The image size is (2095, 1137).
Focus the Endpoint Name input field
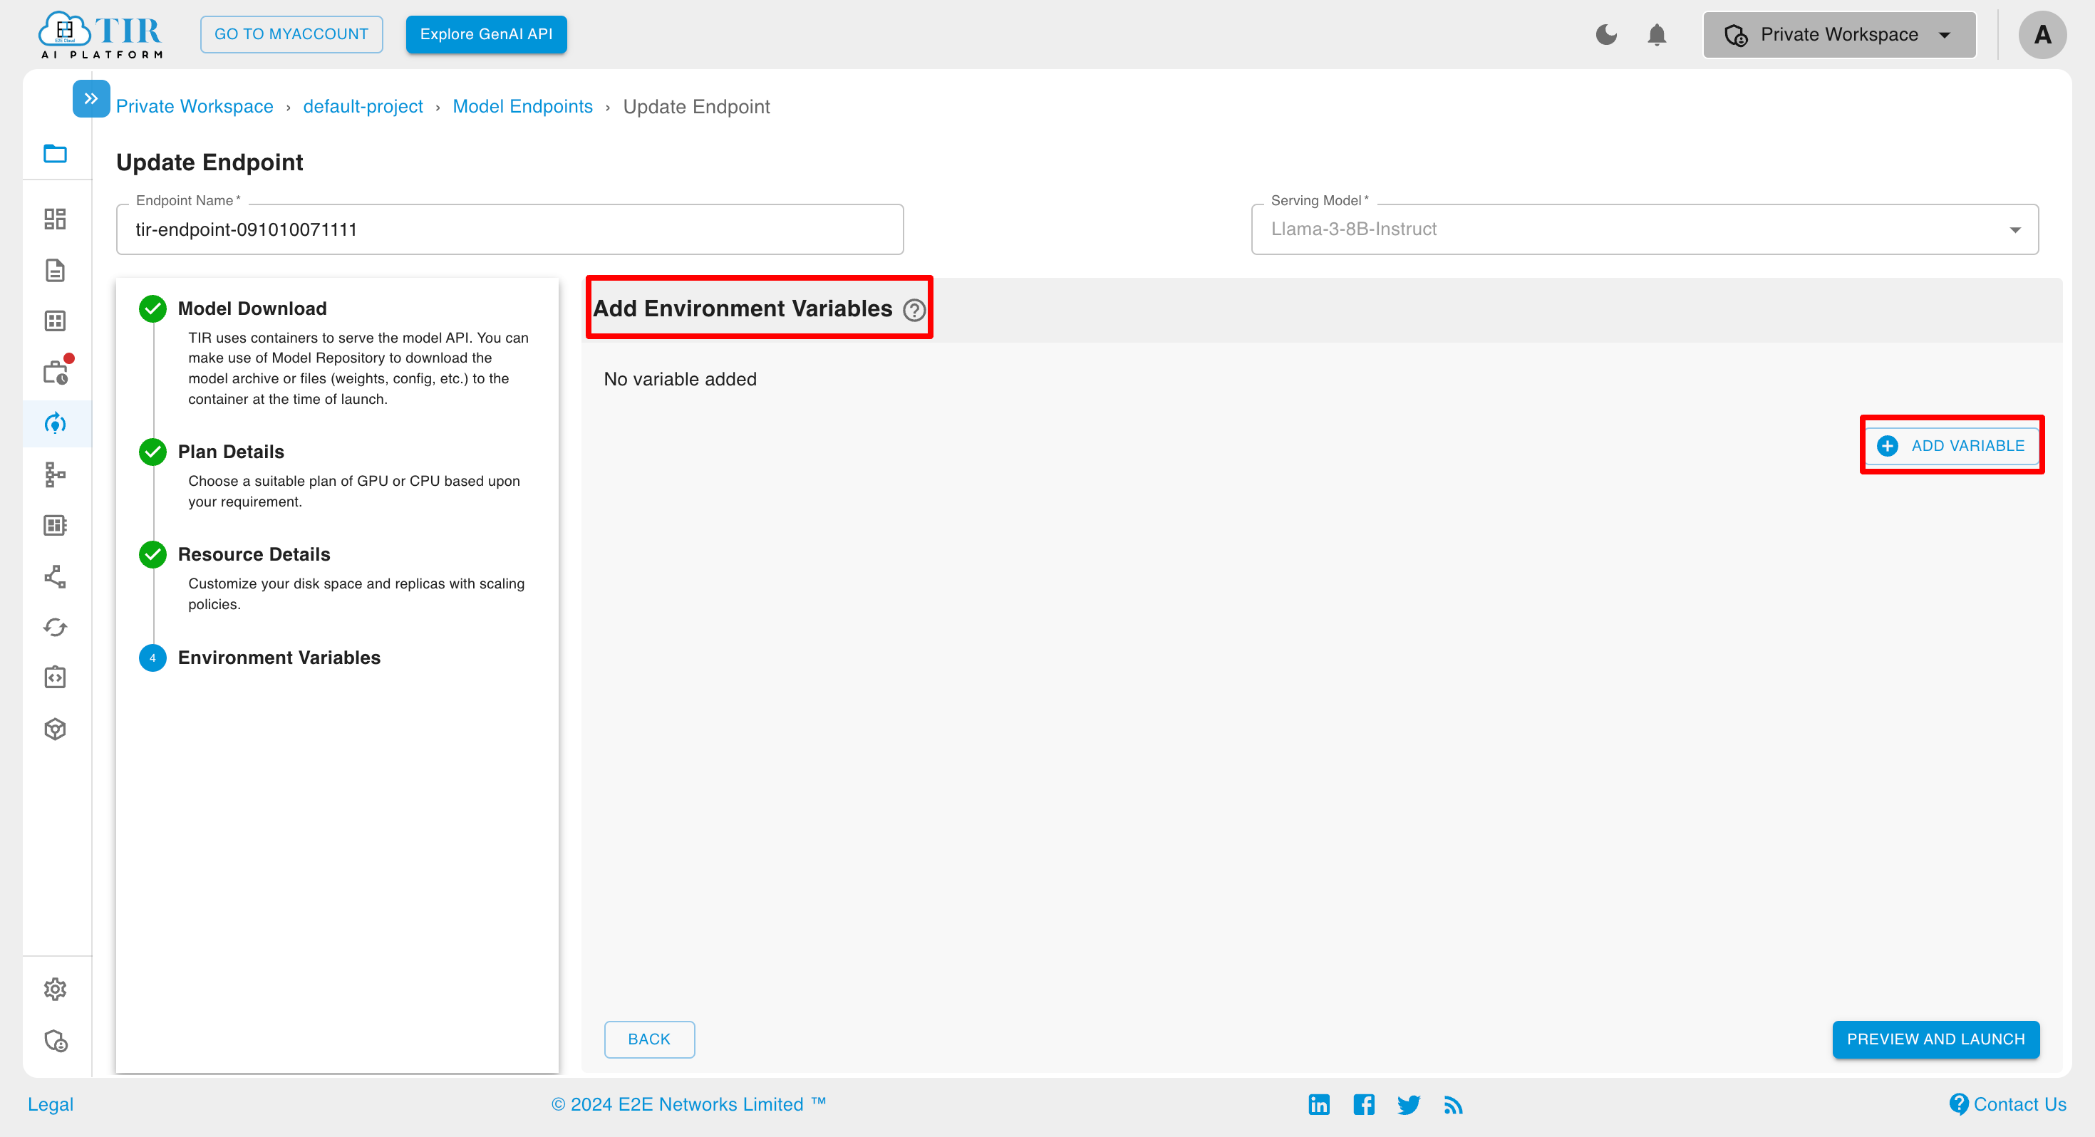pyautogui.click(x=510, y=229)
